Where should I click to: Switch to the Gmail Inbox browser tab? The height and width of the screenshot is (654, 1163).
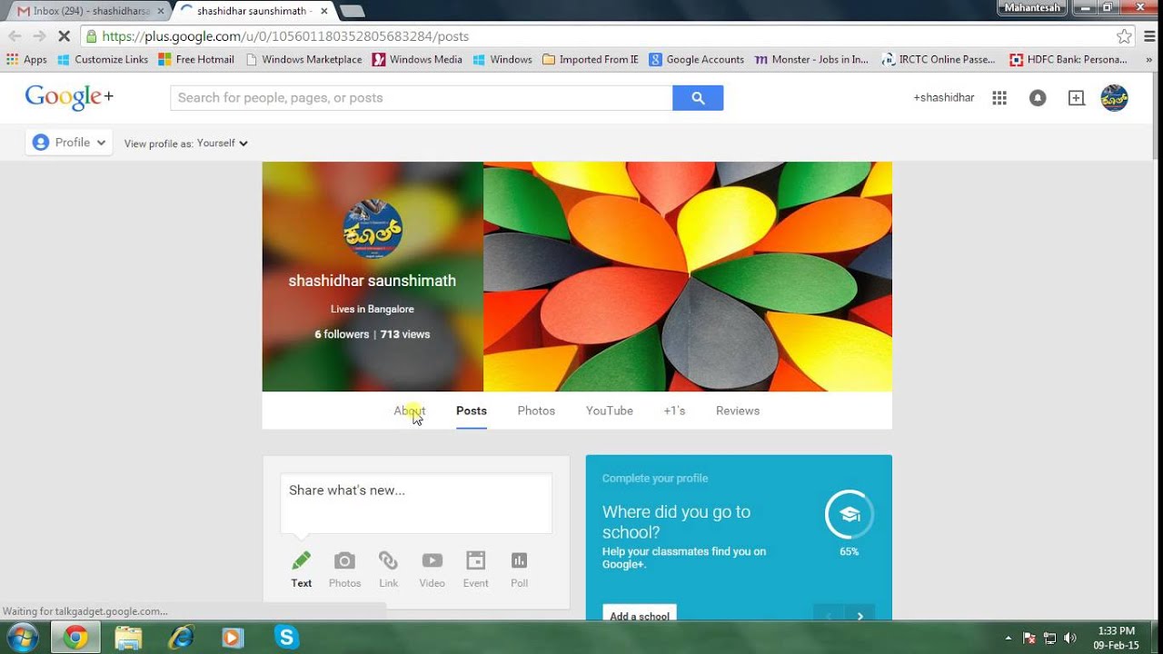(x=86, y=11)
